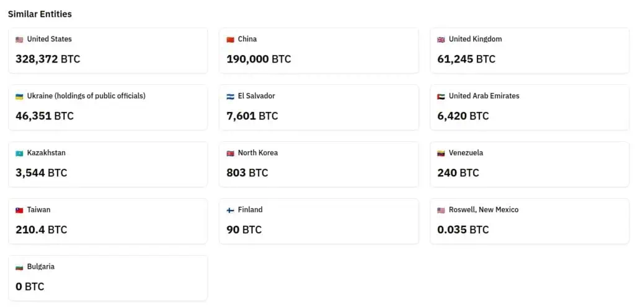Click the Ukraine flag icon
This screenshot has height=307, width=635.
pyautogui.click(x=19, y=97)
